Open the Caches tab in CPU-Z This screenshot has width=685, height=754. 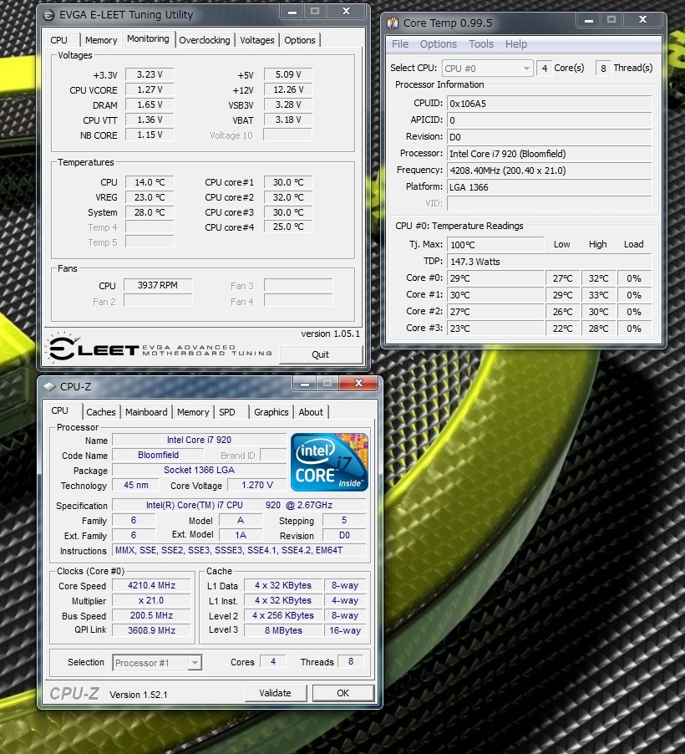point(101,412)
